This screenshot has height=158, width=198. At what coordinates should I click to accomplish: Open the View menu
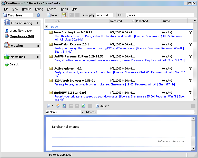15,9
